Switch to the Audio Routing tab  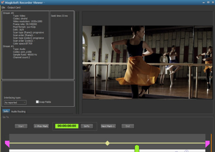tap(18, 112)
